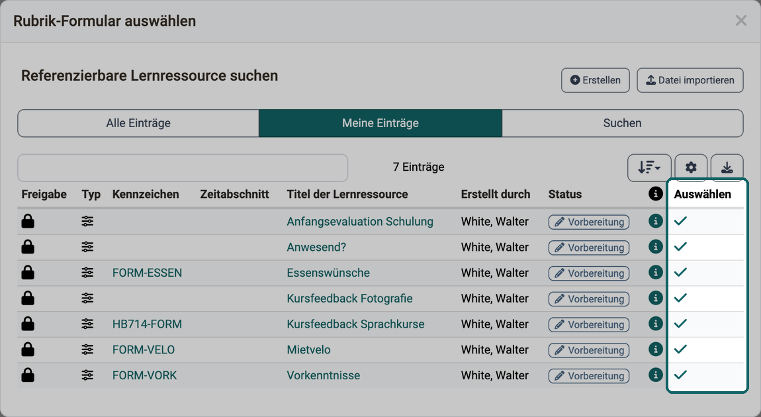Click Vorbereitung status of Vorkenntnisse
This screenshot has height=417, width=761.
coord(589,376)
